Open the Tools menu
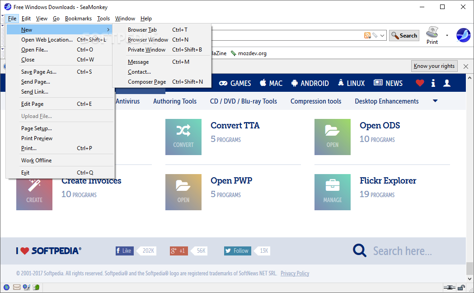The width and height of the screenshot is (474, 293). coord(103,19)
